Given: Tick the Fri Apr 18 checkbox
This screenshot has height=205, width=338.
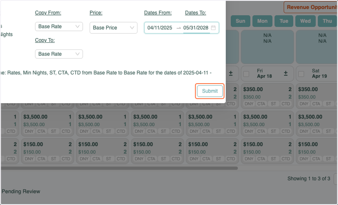Looking at the screenshot, I should (246, 74).
